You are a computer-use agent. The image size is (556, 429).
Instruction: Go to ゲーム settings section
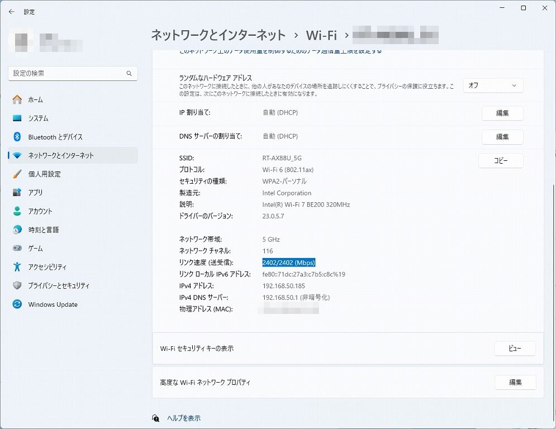click(36, 248)
